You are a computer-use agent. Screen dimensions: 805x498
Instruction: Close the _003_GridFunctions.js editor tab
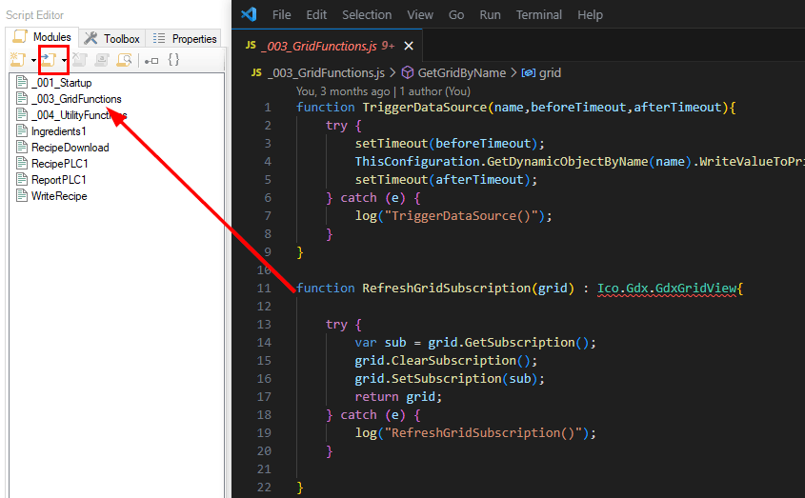pos(409,47)
